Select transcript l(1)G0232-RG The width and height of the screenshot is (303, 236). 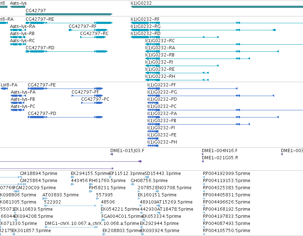click(146, 26)
